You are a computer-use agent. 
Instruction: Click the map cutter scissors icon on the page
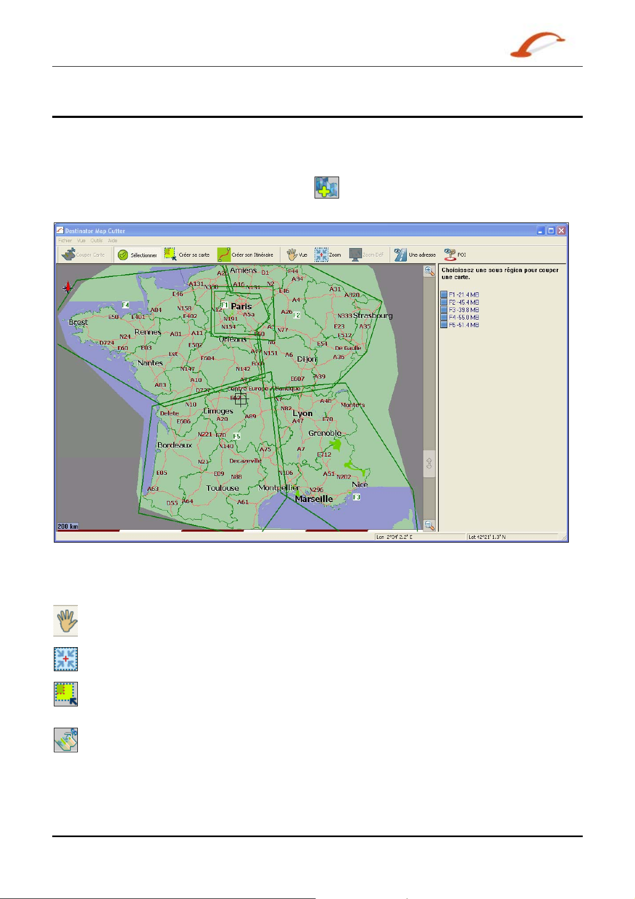click(66, 740)
